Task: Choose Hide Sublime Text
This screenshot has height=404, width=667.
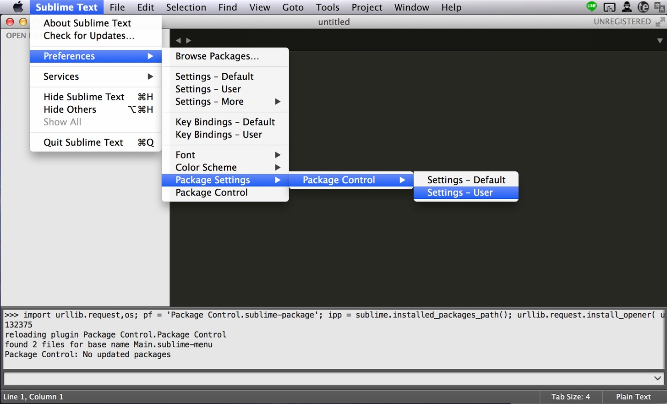Action: (x=96, y=97)
